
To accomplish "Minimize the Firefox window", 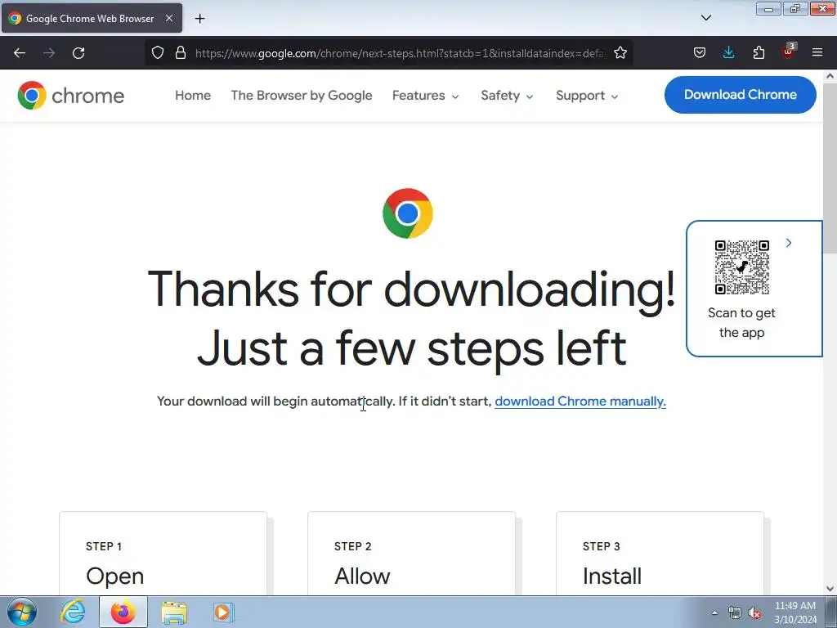I will tap(768, 8).
